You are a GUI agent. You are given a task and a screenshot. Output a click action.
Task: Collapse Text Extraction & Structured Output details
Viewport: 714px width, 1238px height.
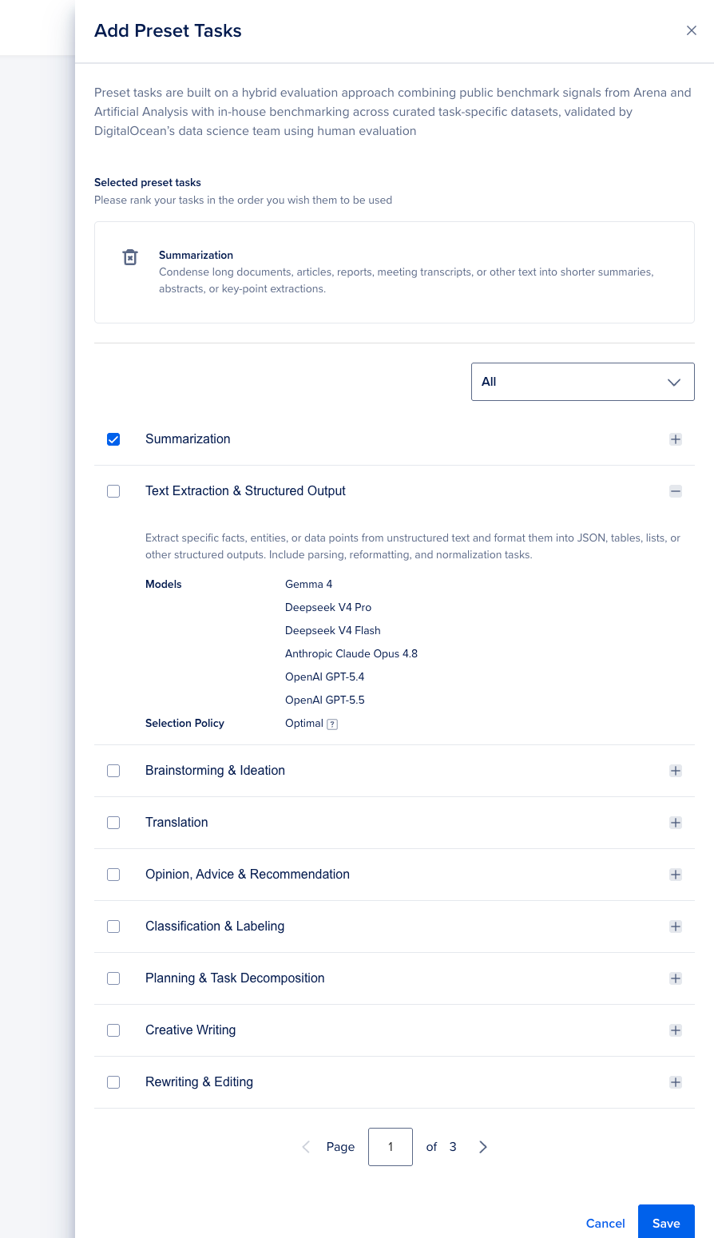coord(676,491)
